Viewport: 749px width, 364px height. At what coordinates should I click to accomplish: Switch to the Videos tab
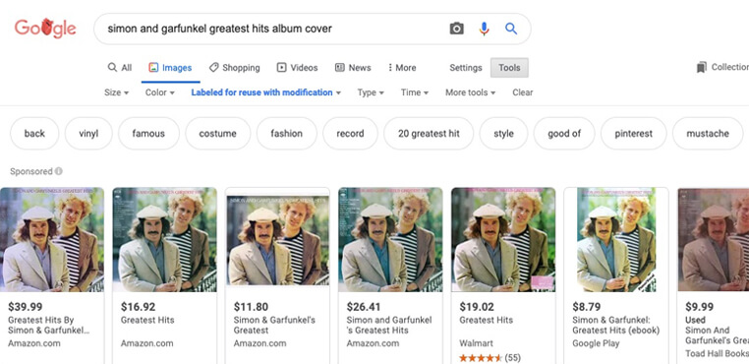[x=297, y=68]
